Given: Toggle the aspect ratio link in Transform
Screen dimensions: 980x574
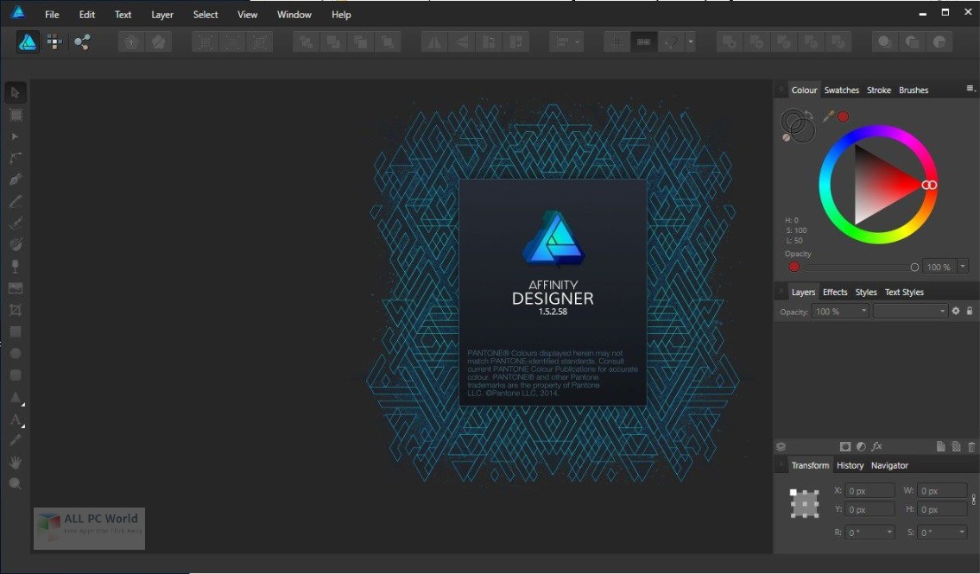Looking at the screenshot, I should pyautogui.click(x=973, y=500).
